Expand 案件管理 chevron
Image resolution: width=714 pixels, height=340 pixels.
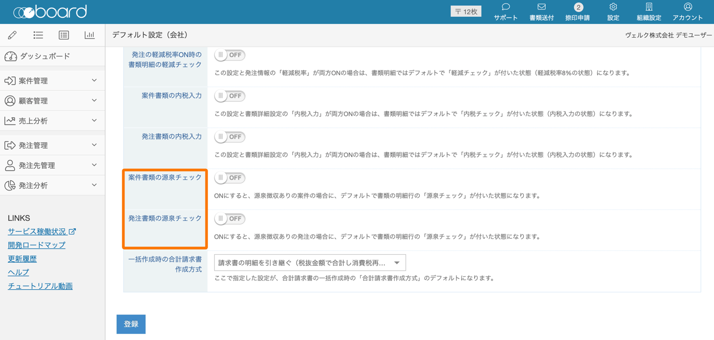click(94, 80)
